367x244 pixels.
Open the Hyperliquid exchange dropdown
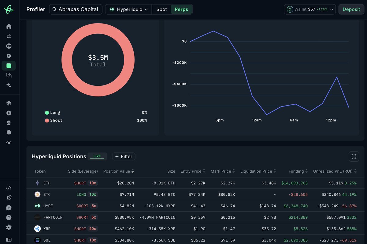(128, 9)
